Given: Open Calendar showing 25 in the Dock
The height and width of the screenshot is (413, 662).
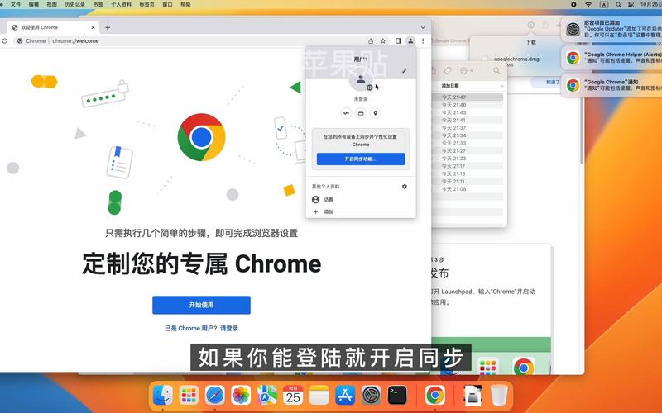Looking at the screenshot, I should [293, 396].
